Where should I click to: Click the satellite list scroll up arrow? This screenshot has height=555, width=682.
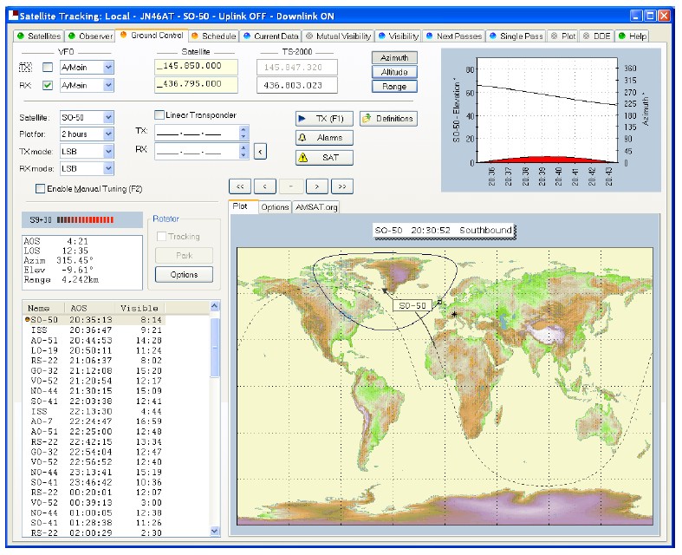coord(215,306)
